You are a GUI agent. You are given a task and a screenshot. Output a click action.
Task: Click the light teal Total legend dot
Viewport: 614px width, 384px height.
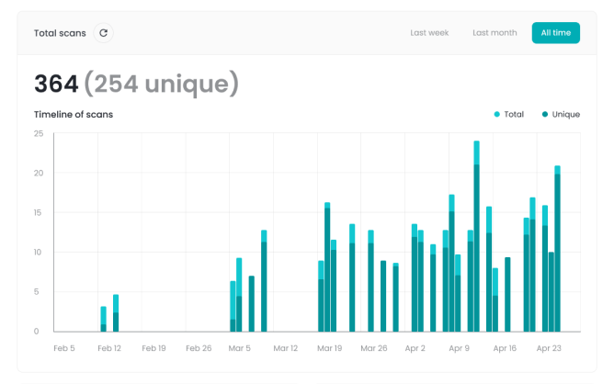[497, 115]
